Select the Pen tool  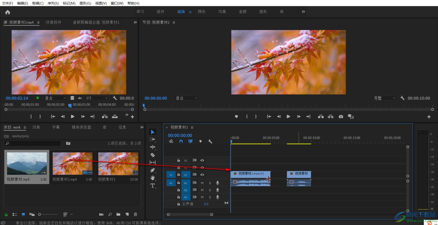click(152, 170)
